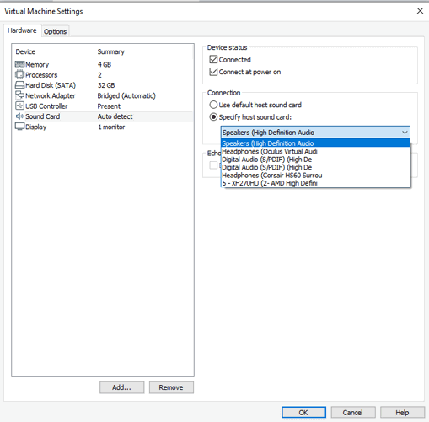The width and height of the screenshot is (429, 422).
Task: Toggle Connect at power on checkbox
Action: (213, 72)
